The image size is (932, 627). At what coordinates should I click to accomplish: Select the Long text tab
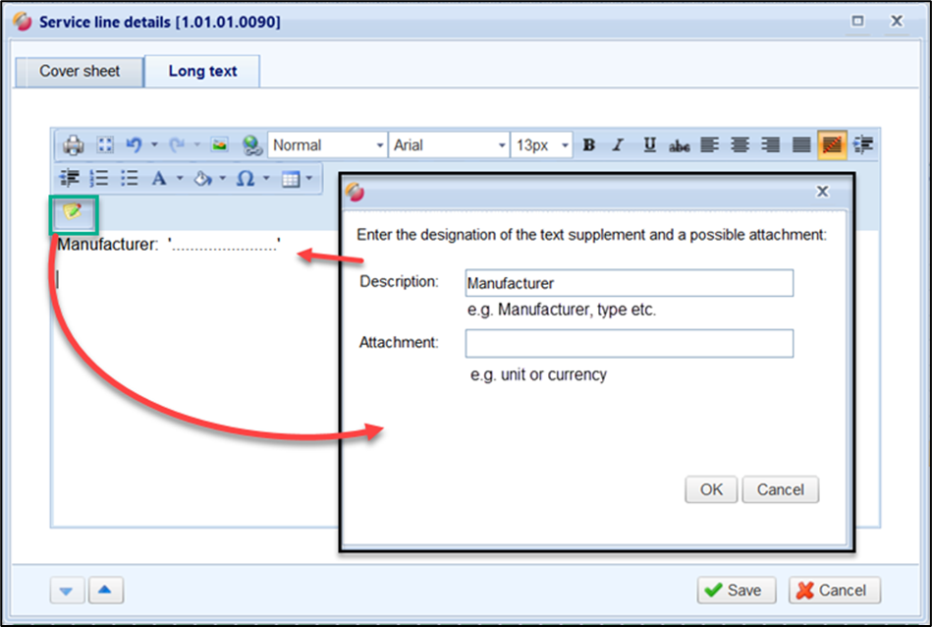tap(202, 72)
